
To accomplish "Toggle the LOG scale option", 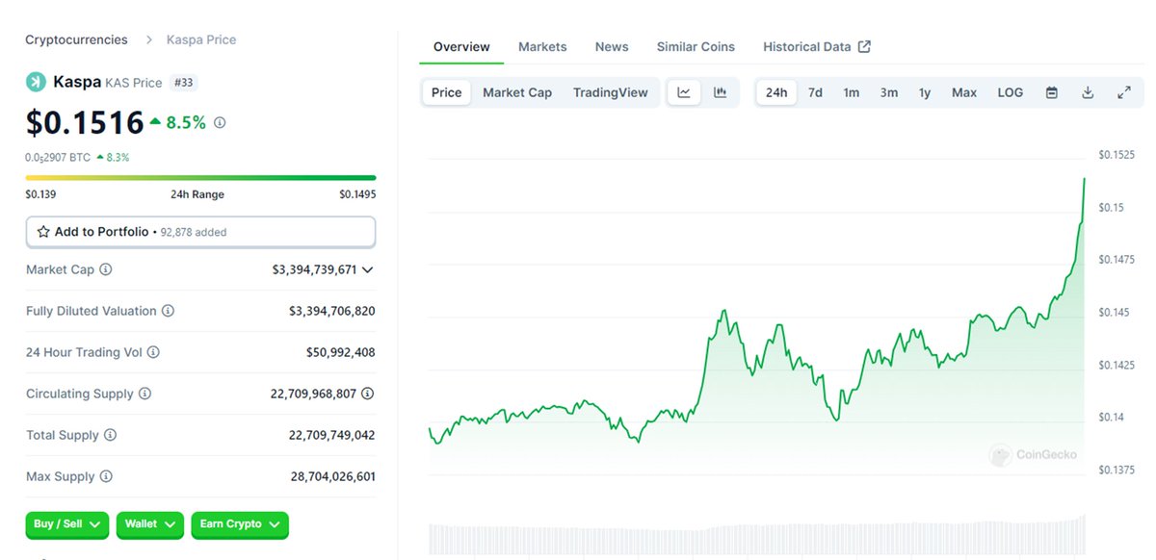I will (x=1011, y=92).
